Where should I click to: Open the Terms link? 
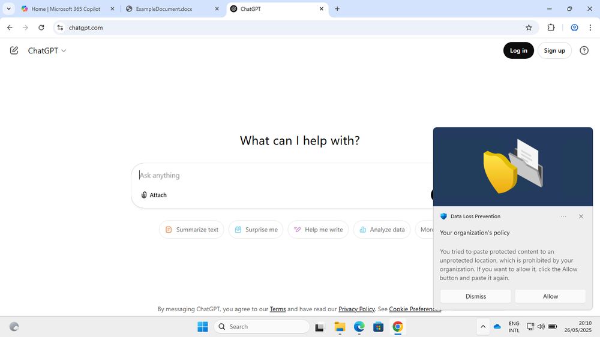point(277,309)
